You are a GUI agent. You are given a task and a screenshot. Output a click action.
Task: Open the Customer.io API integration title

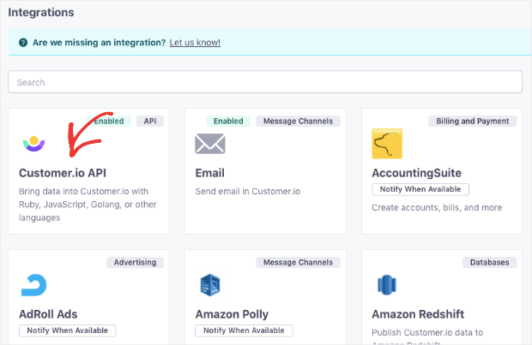(63, 173)
